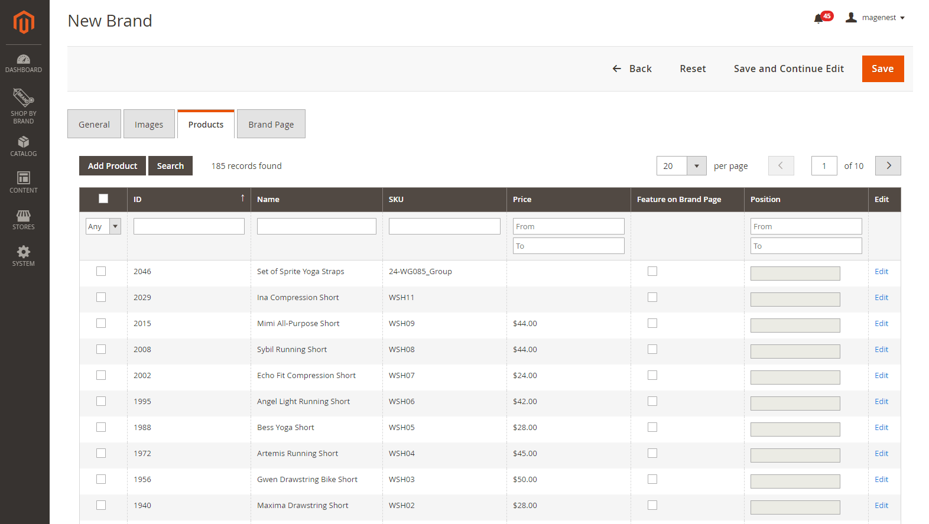Click the Save button
This screenshot has height=524, width=929.
pyautogui.click(x=883, y=69)
